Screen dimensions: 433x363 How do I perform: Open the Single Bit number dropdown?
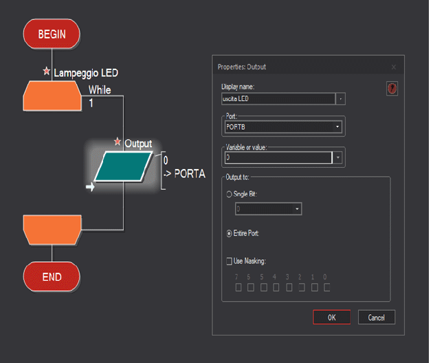pyautogui.click(x=269, y=209)
